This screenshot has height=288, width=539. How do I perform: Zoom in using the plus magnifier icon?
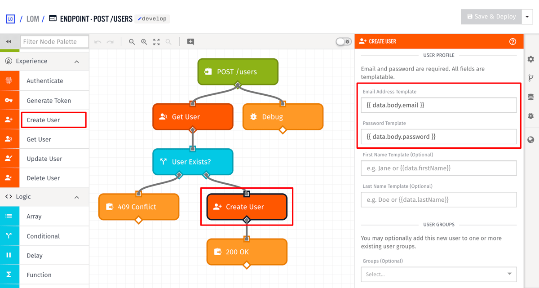(144, 42)
